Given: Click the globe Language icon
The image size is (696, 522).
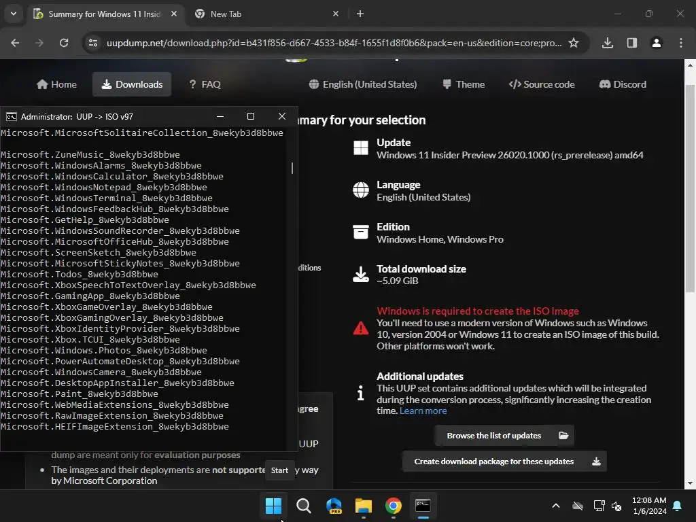Looking at the screenshot, I should [x=360, y=190].
